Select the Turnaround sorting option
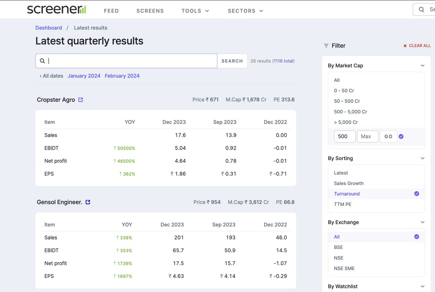Image resolution: width=435 pixels, height=292 pixels. 376,194
